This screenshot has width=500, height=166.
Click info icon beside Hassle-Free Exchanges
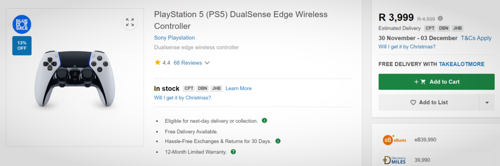coord(278,141)
